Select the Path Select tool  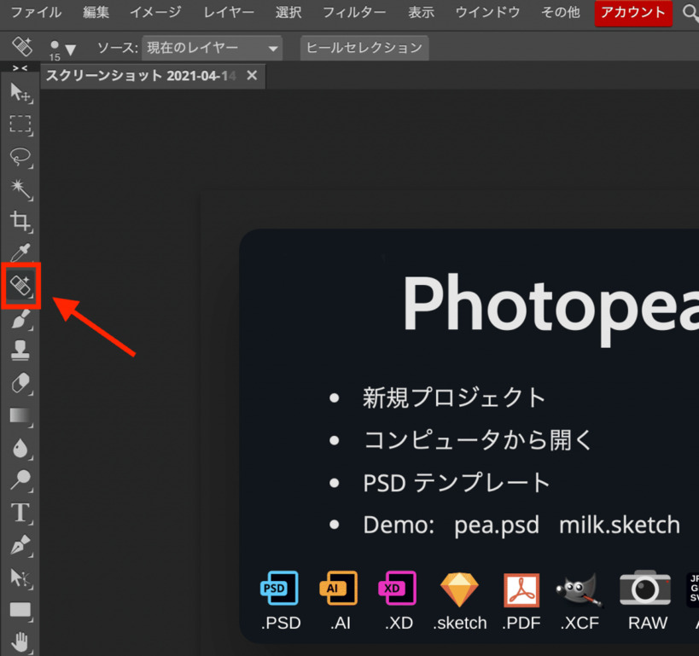click(20, 578)
